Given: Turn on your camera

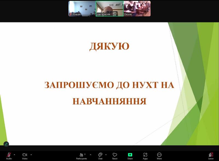Looking at the screenshot, I should [x=25, y=154].
